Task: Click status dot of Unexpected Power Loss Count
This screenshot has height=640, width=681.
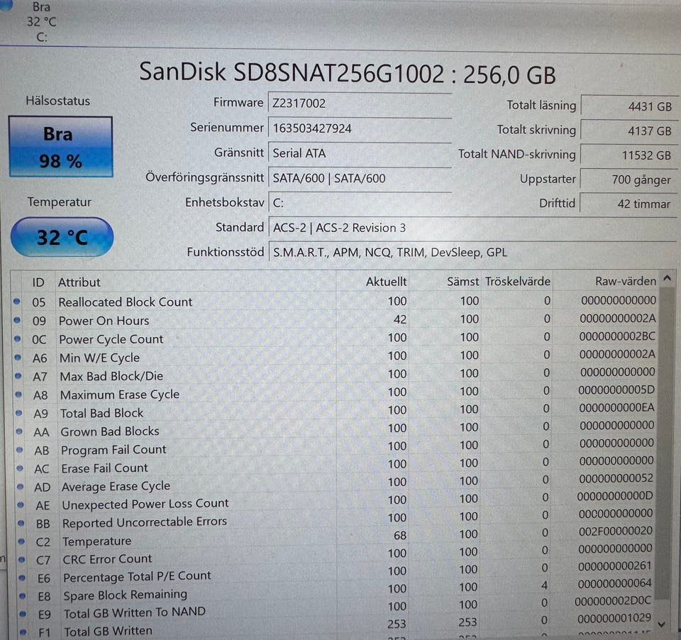Action: (21, 505)
